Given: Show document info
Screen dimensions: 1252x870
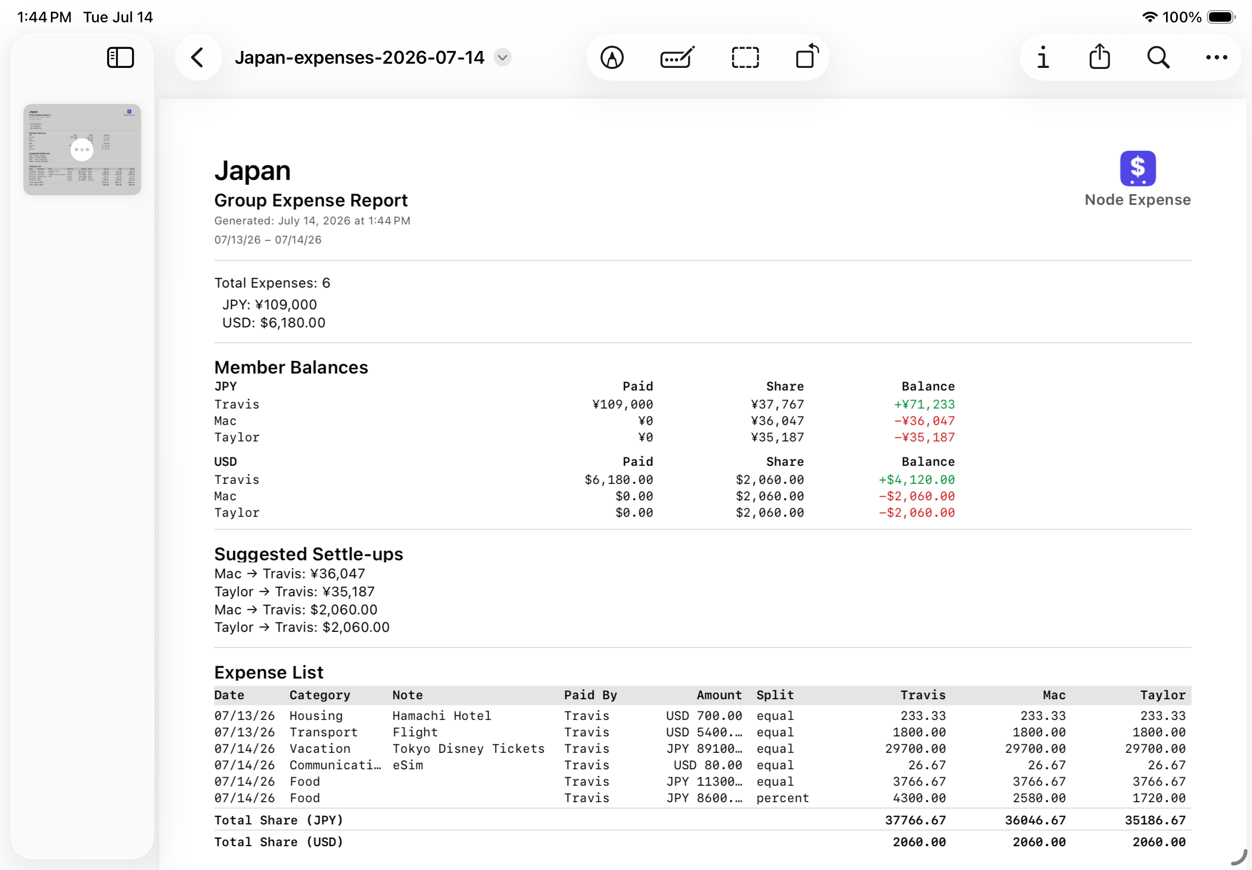Looking at the screenshot, I should (x=1042, y=57).
